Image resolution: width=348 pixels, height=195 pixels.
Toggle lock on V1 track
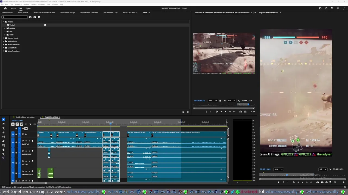(x=16, y=134)
